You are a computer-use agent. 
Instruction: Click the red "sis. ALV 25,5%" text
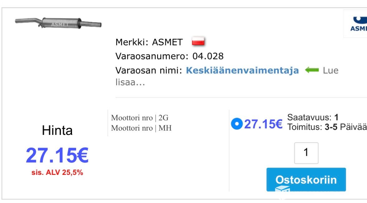tap(57, 172)
